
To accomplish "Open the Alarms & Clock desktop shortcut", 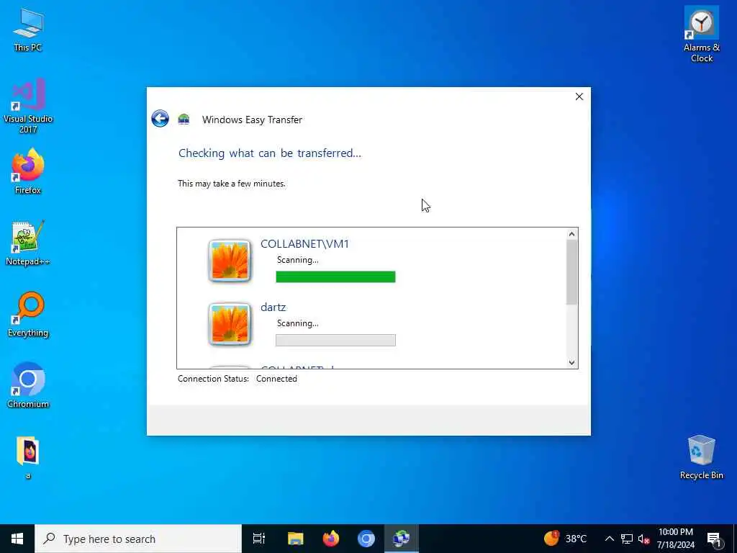I will coord(701,35).
